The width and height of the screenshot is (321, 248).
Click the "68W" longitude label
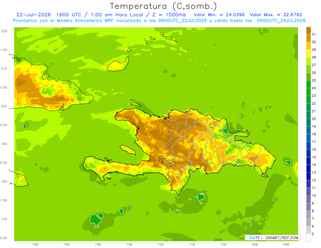coord(286,245)
